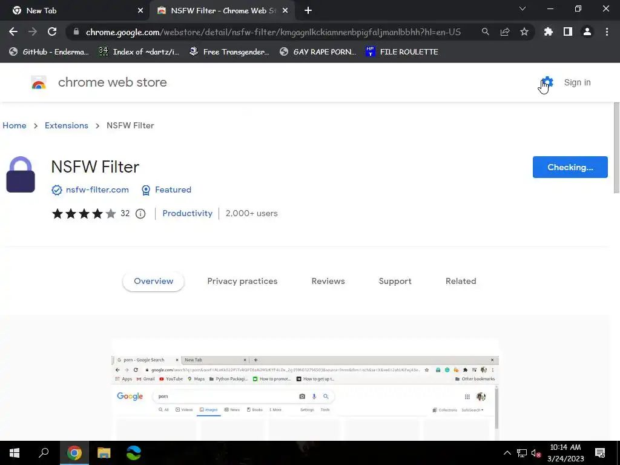Open the Related tab
This screenshot has height=465, width=620.
461,281
